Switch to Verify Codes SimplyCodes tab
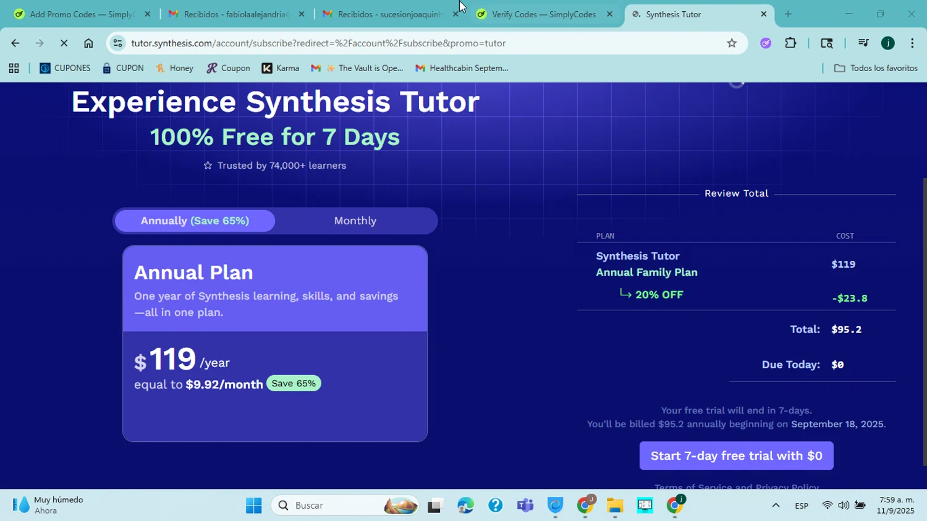 [x=543, y=14]
